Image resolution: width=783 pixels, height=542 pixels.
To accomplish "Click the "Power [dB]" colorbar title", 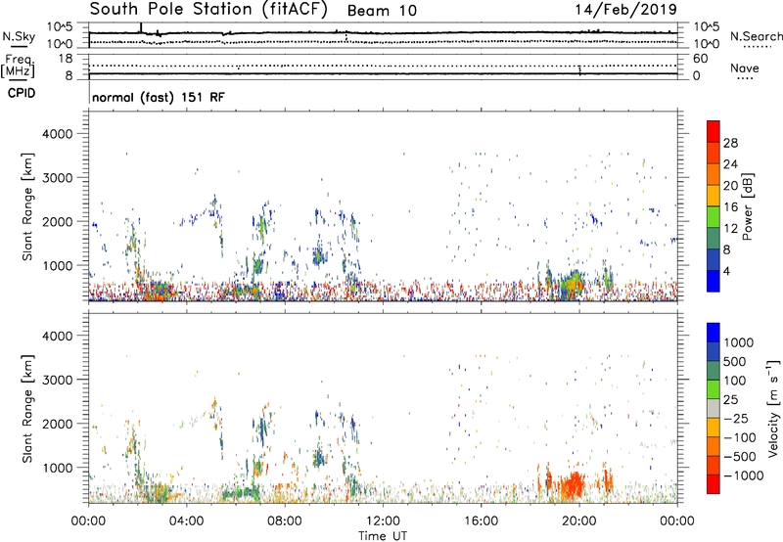I will click(747, 206).
